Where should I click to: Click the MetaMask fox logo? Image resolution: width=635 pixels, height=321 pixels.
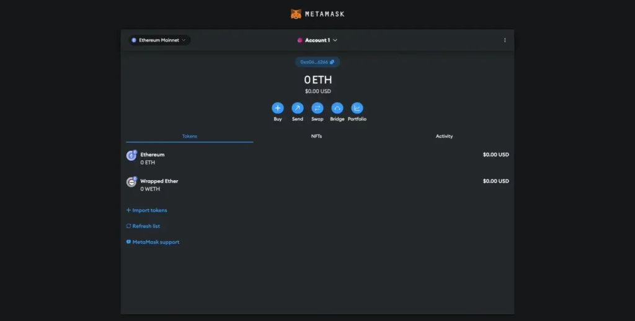[x=296, y=14]
